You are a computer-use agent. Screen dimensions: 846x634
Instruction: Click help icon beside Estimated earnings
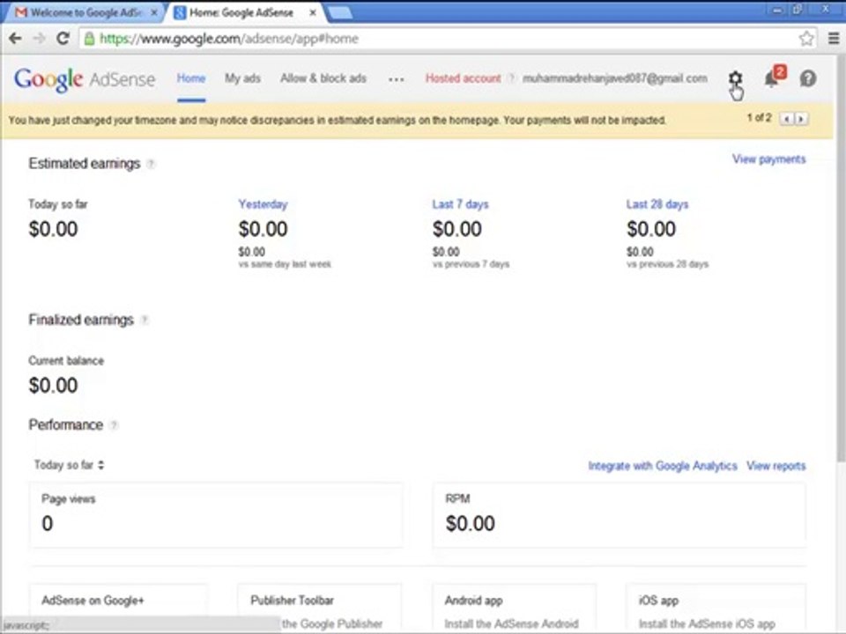pos(151,164)
